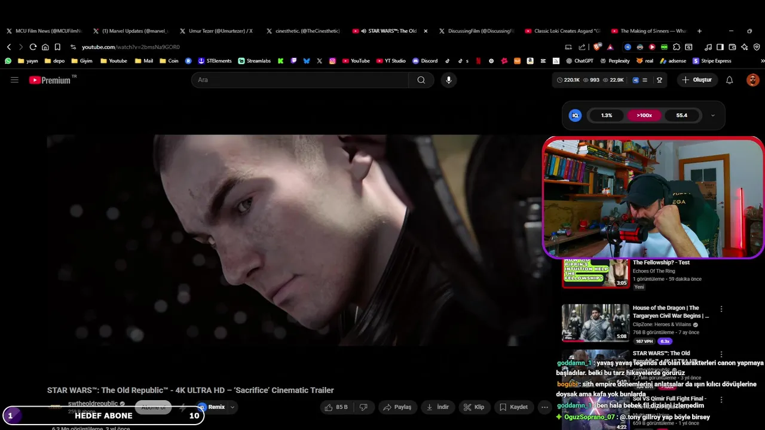Image resolution: width=765 pixels, height=430 pixels.
Task: Open the depo bookmarks folder
Action: pos(54,60)
